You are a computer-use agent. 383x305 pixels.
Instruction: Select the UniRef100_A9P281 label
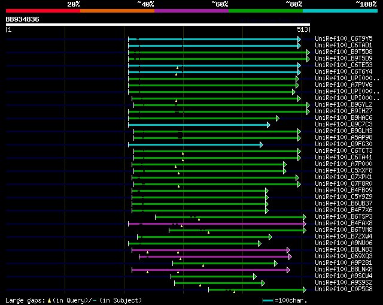click(344, 263)
